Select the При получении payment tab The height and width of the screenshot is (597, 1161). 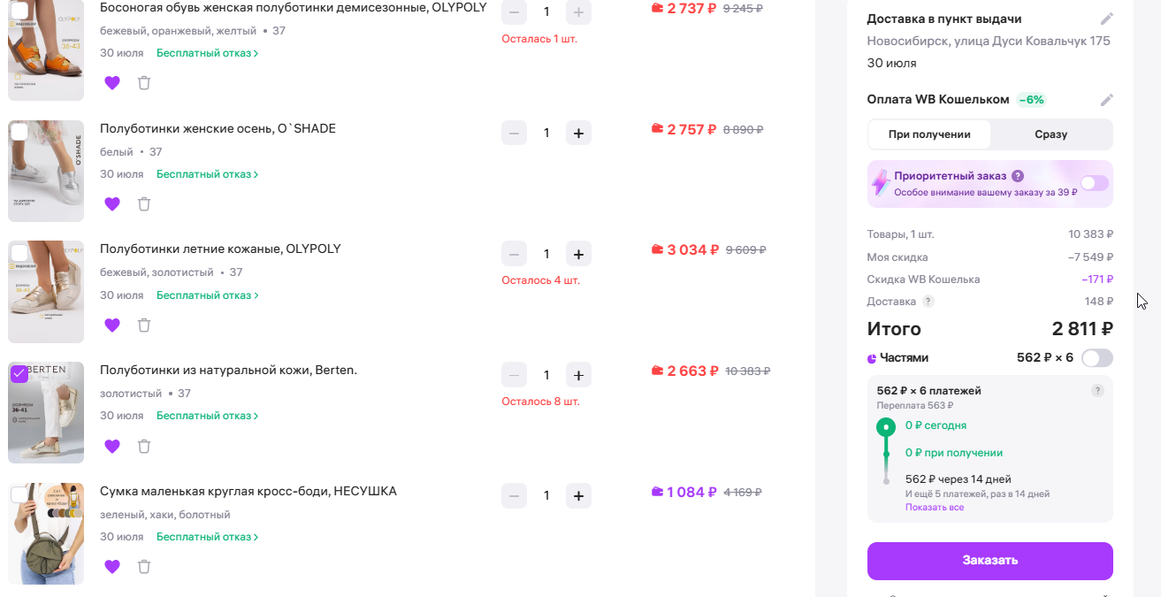929,134
